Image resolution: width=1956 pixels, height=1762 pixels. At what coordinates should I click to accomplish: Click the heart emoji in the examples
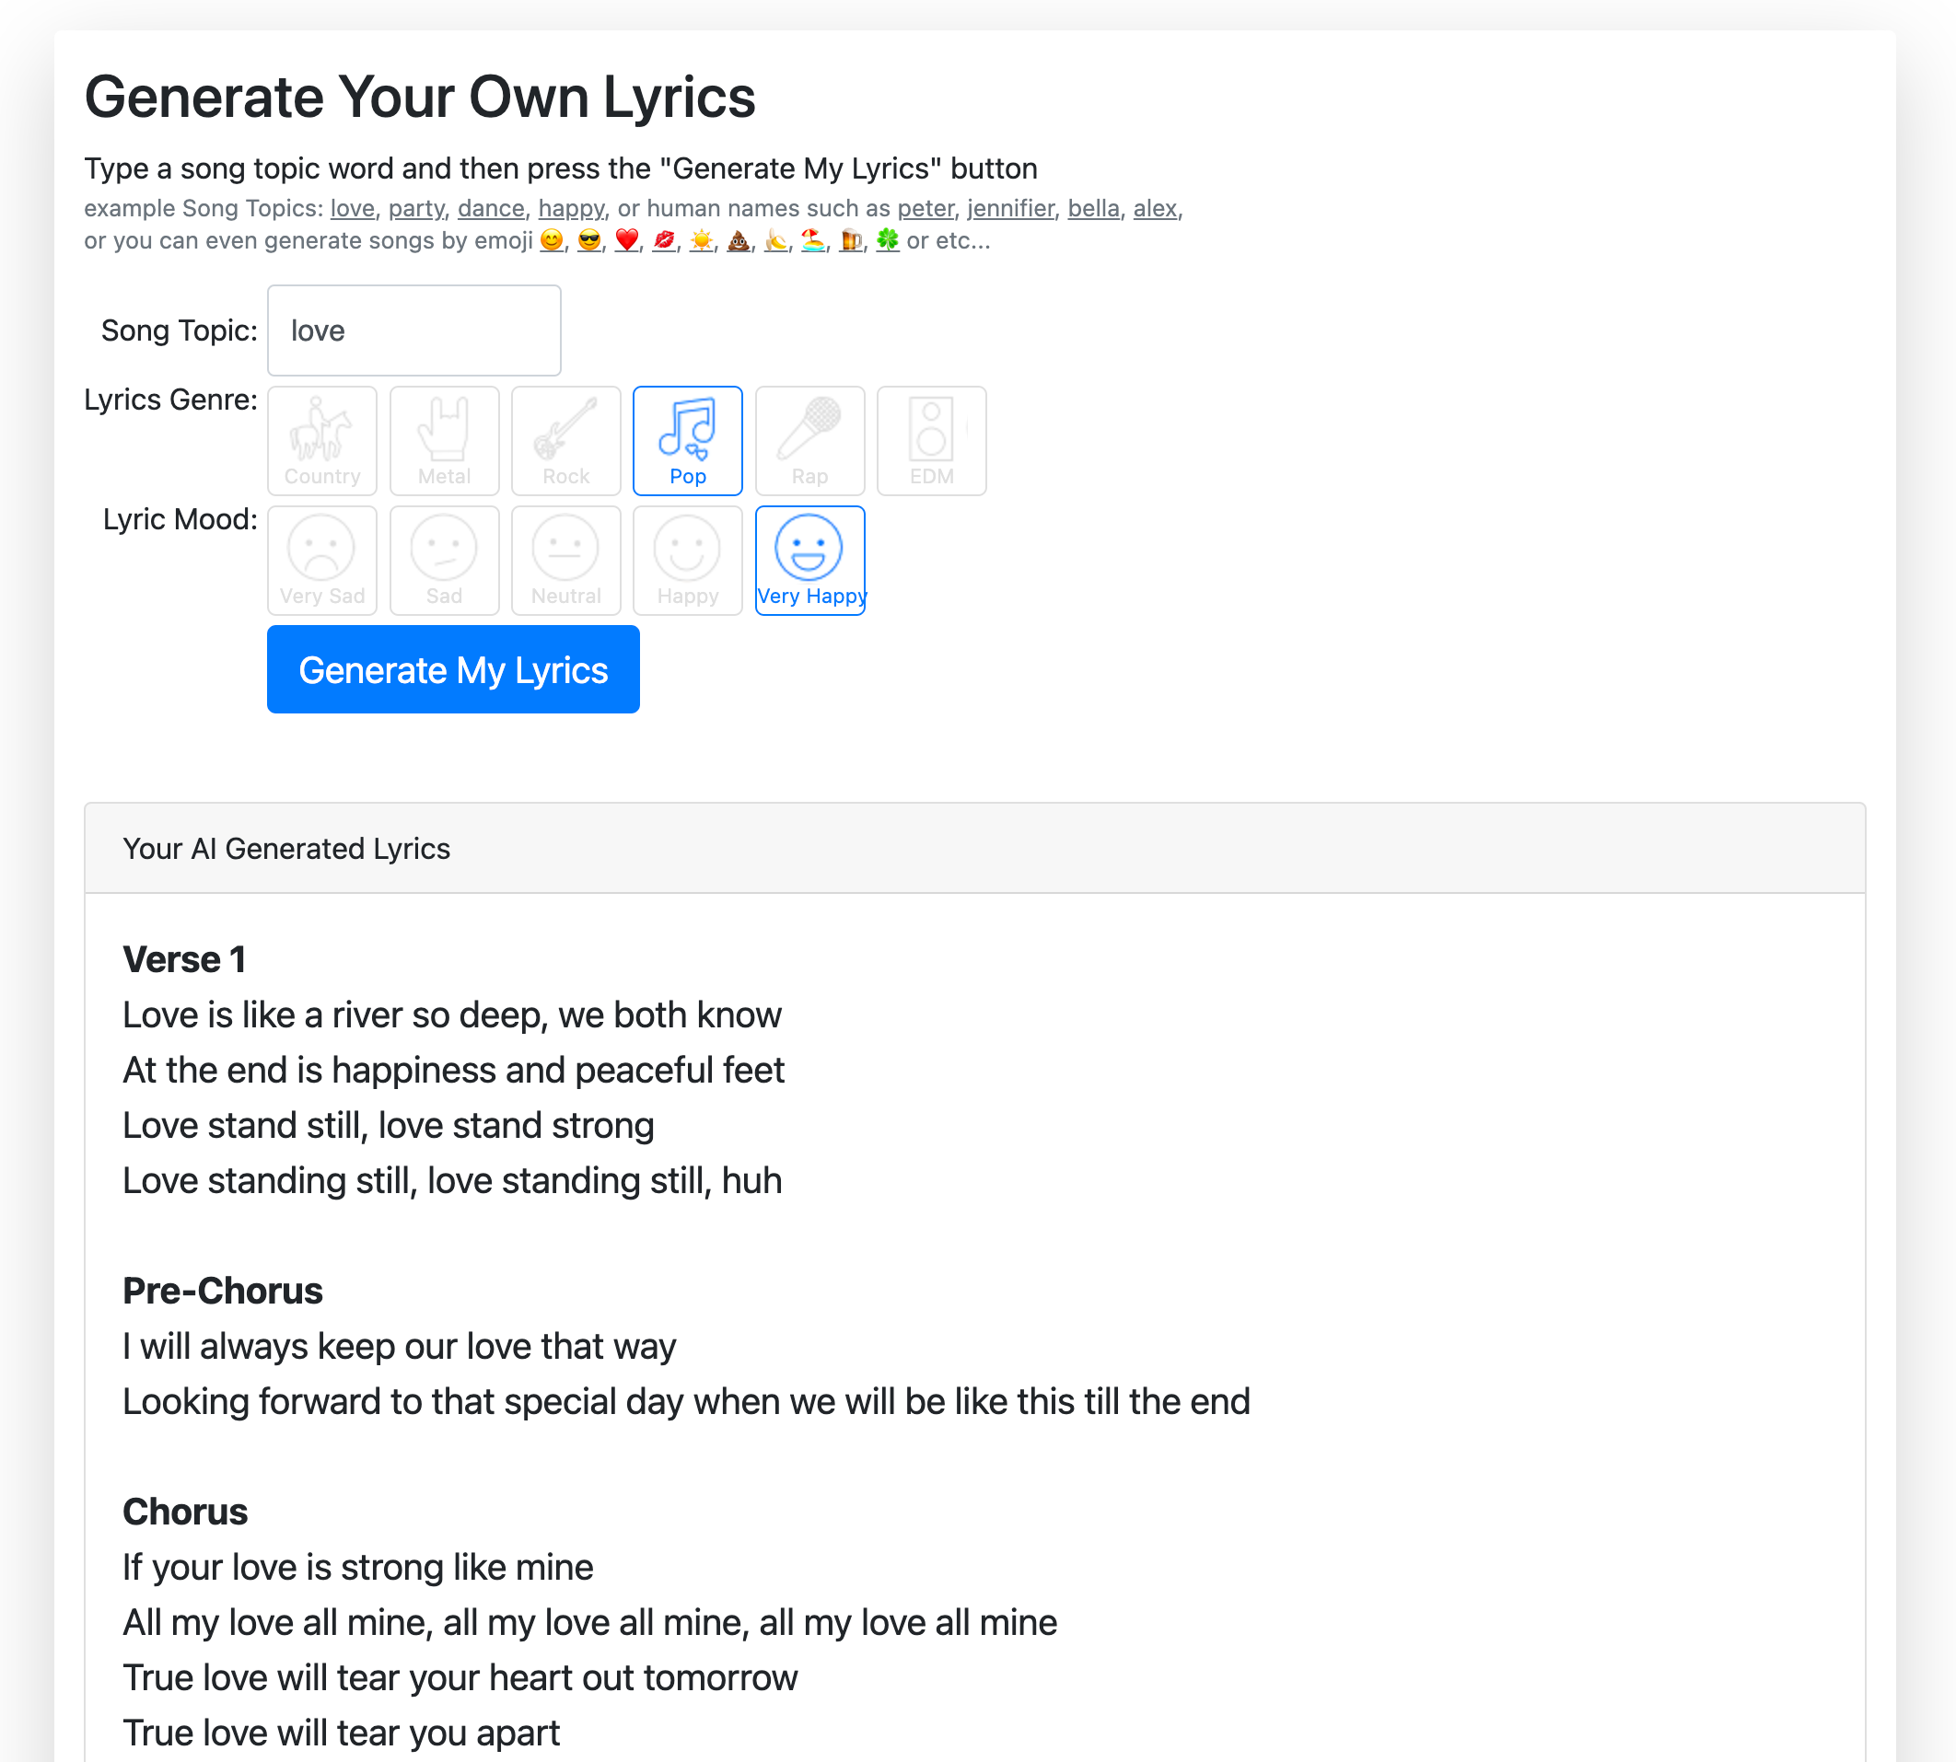pos(626,239)
